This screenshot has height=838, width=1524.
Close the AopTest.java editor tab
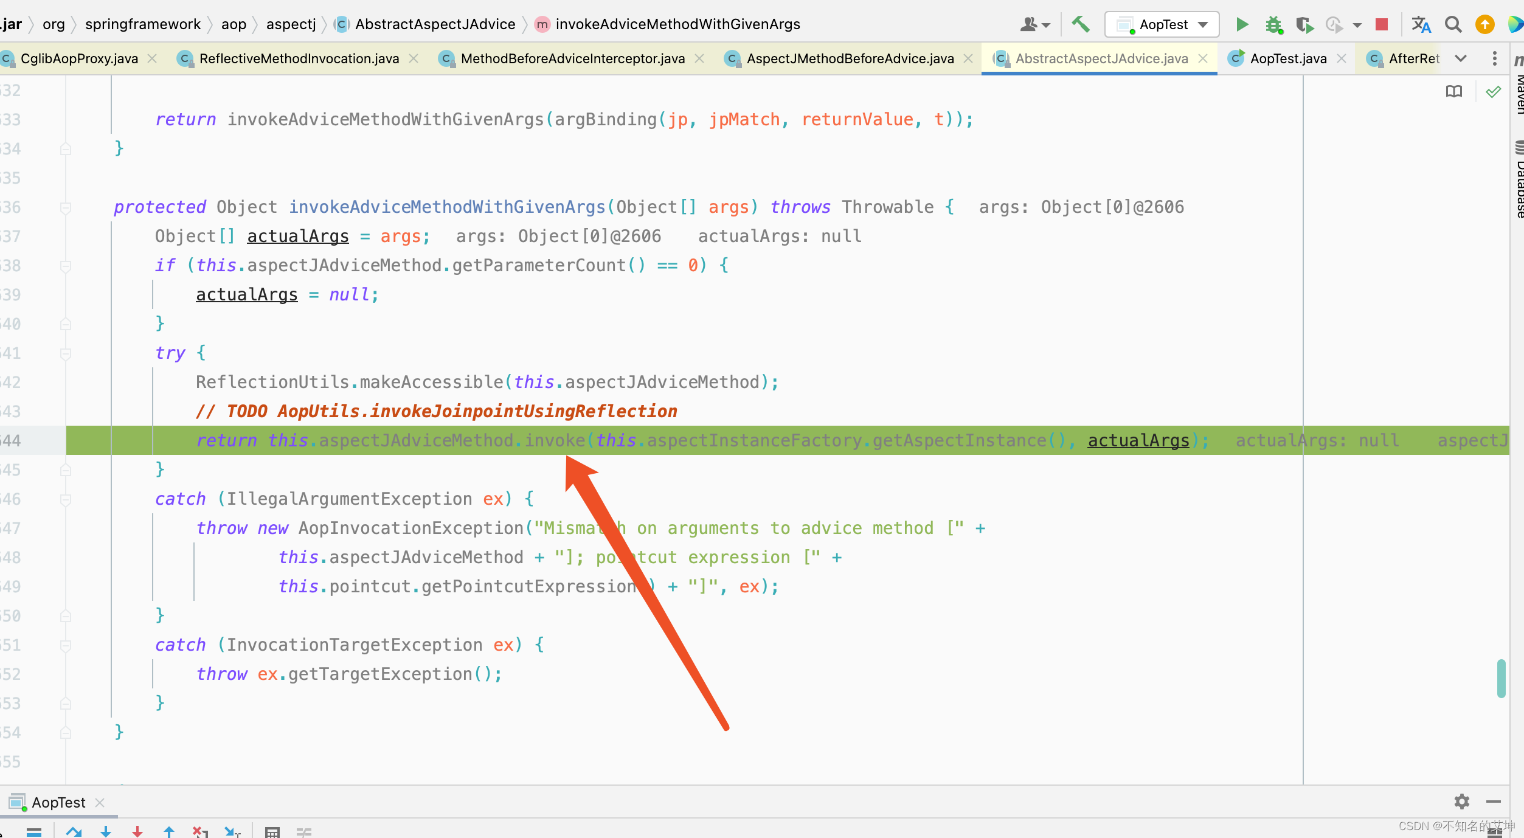click(1341, 58)
